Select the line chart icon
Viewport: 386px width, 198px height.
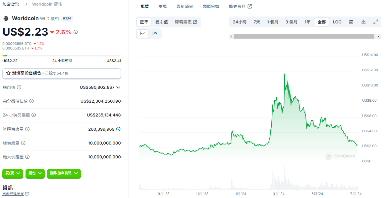[x=142, y=33]
